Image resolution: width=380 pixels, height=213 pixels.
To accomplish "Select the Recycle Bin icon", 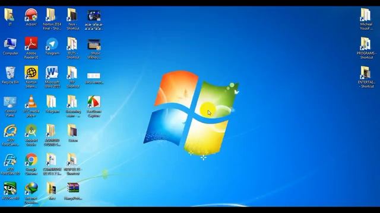I will click(x=10, y=75).
